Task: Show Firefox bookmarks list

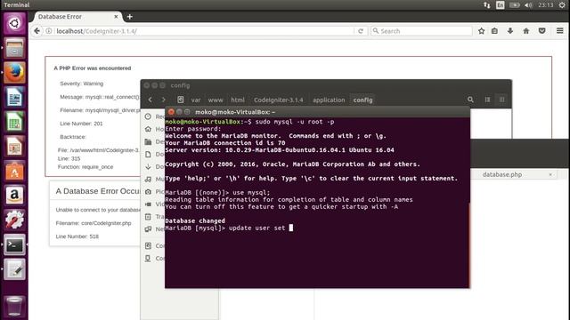Action: coord(494,31)
